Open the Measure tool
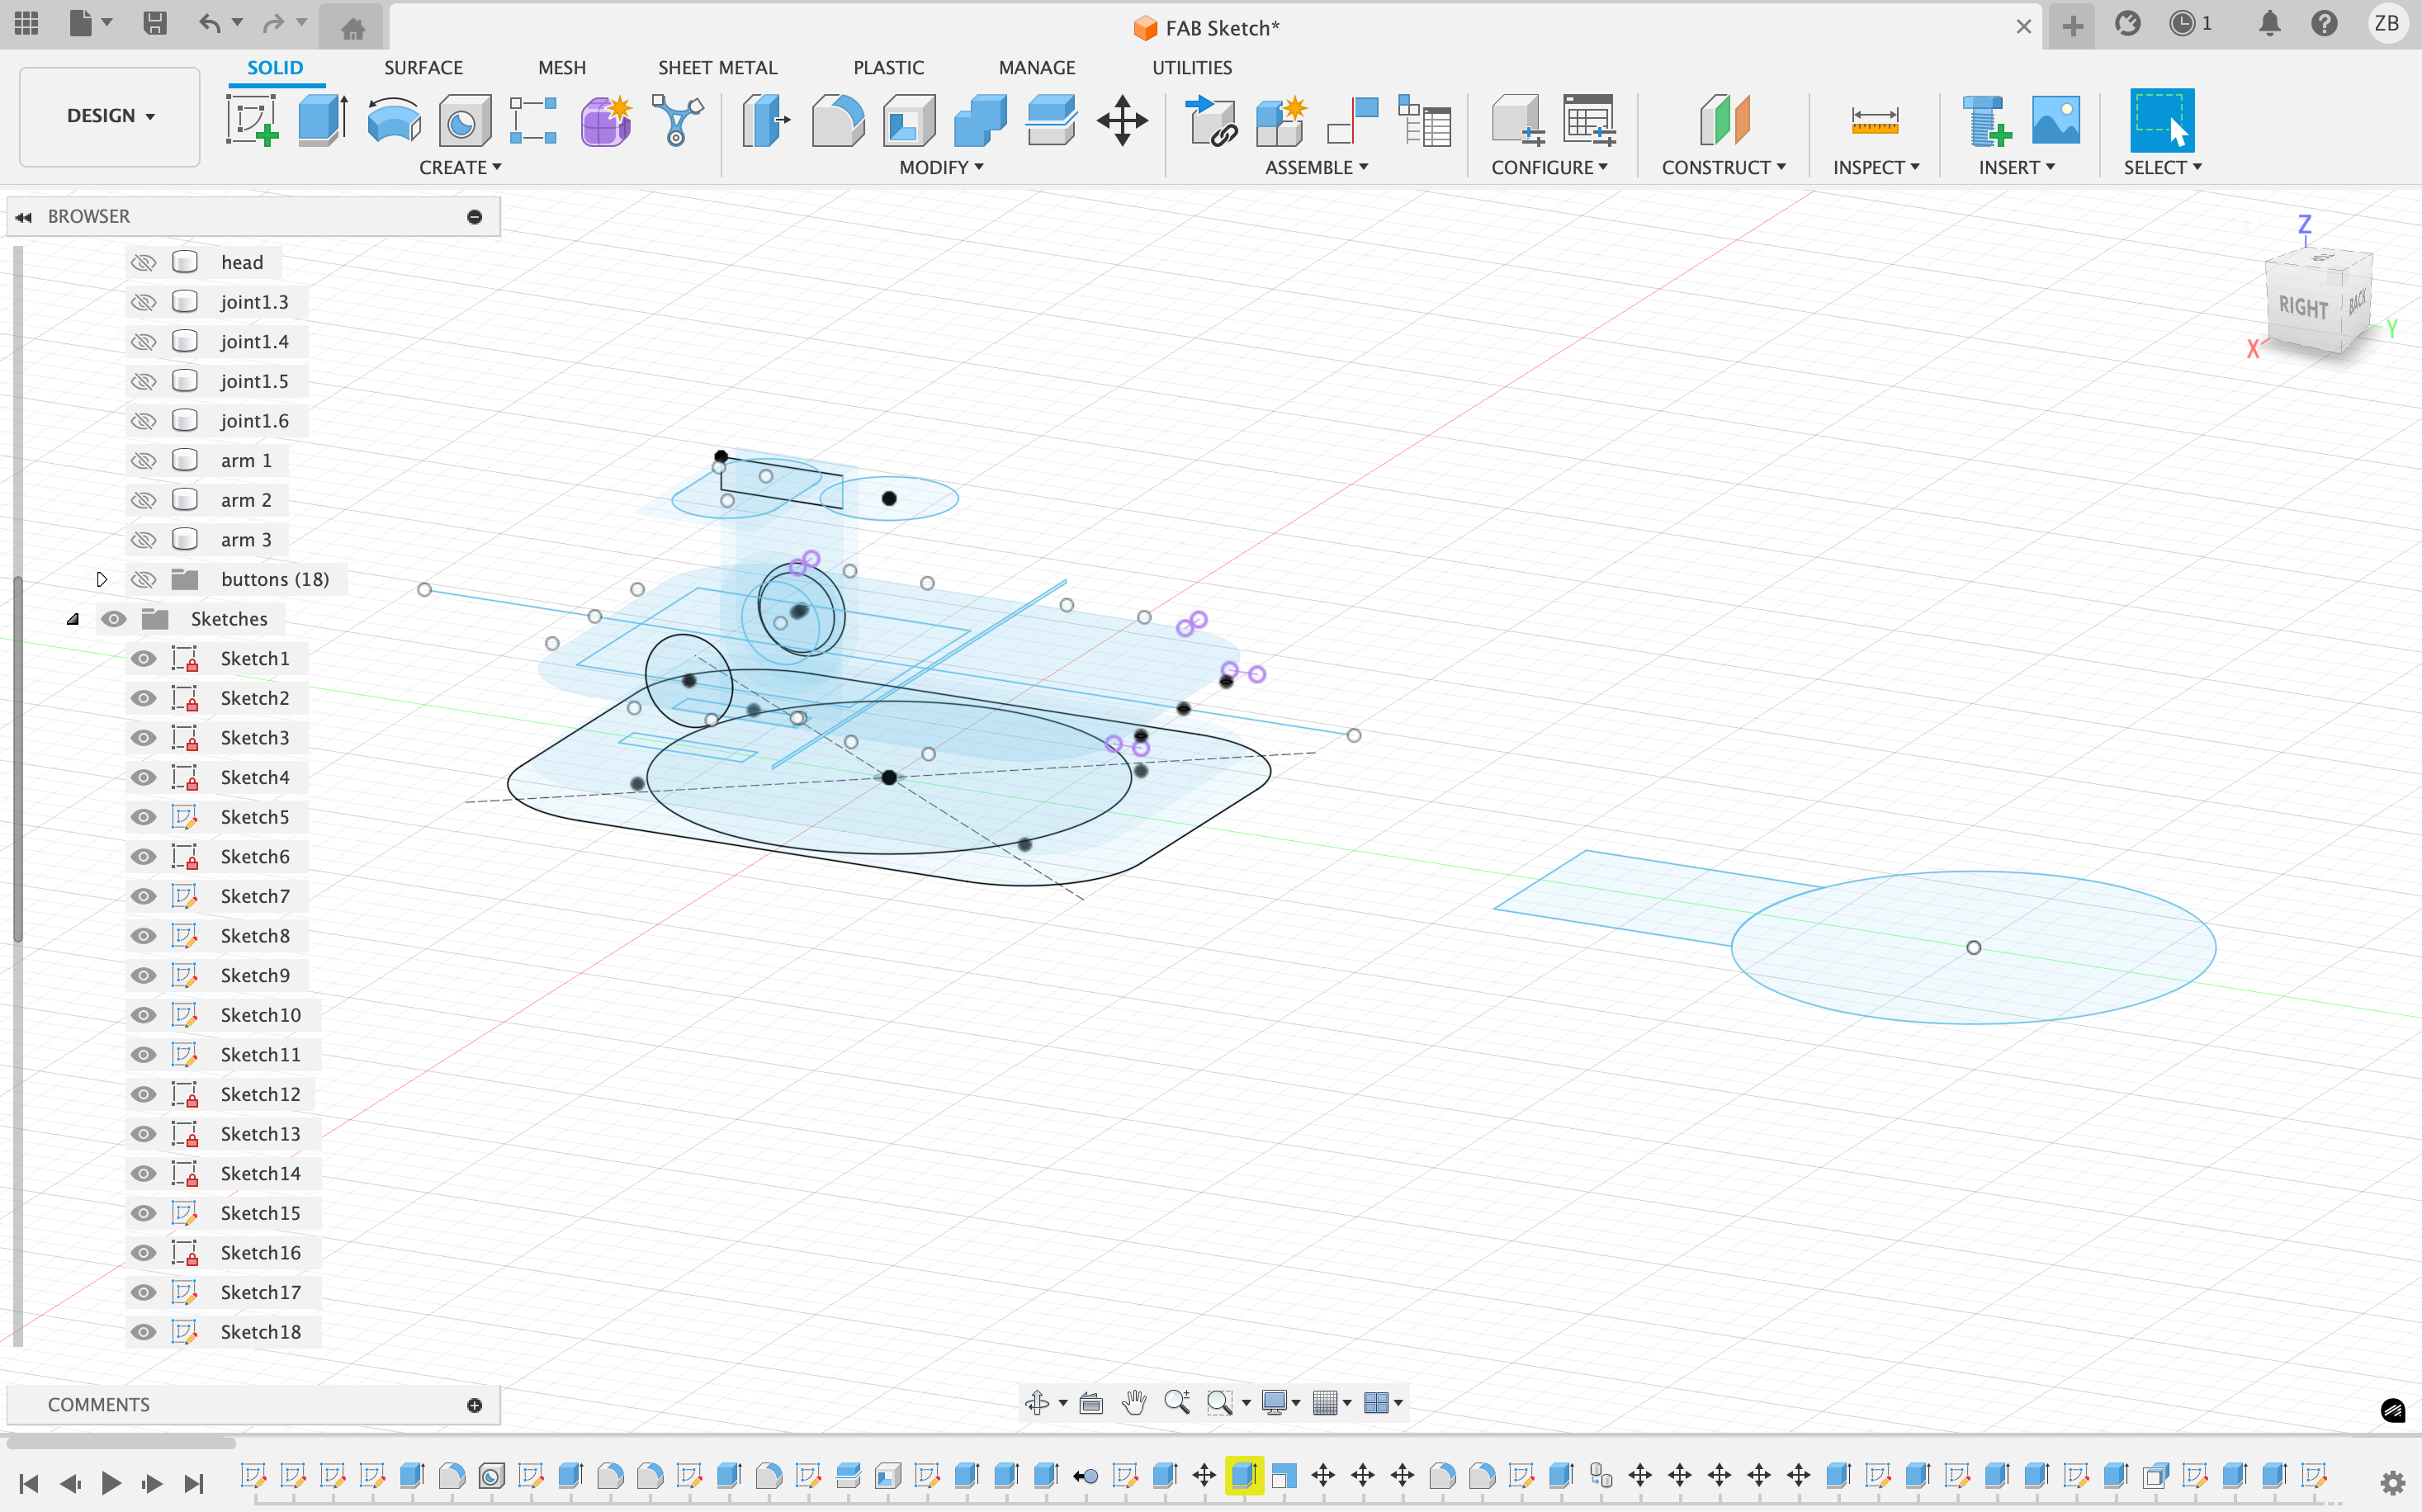The height and width of the screenshot is (1512, 2422). click(1874, 121)
